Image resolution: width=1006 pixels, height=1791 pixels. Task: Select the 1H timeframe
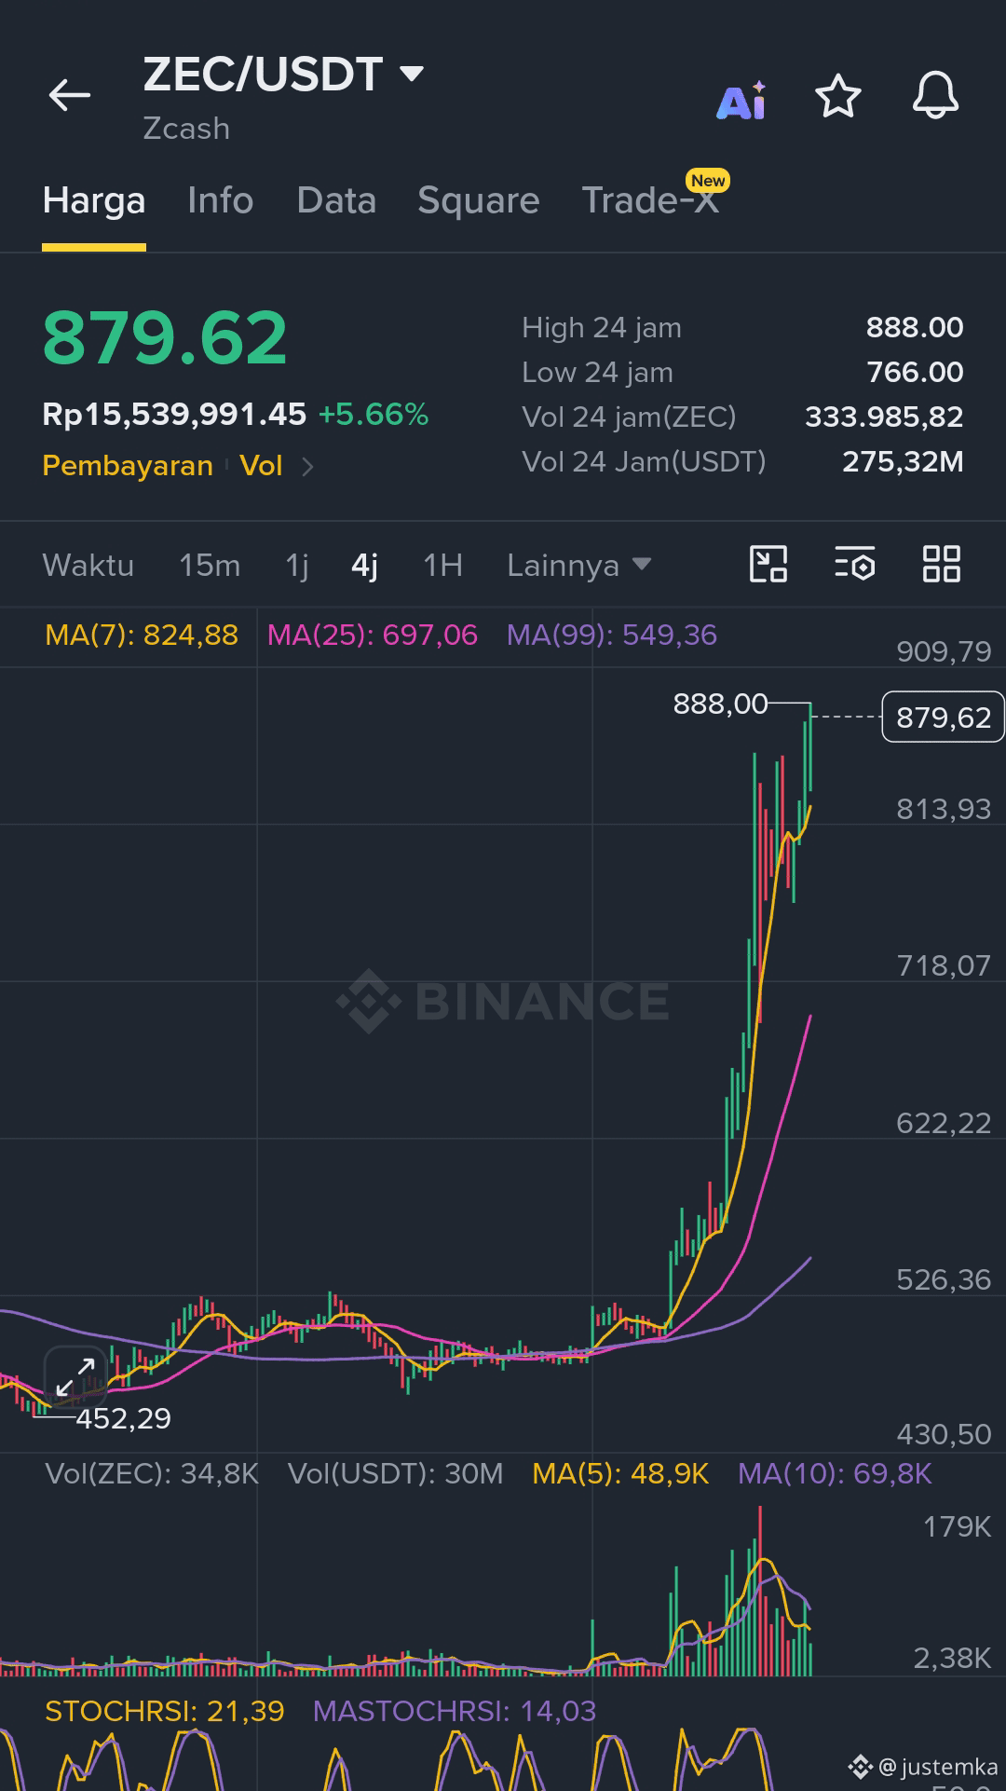pyautogui.click(x=442, y=566)
